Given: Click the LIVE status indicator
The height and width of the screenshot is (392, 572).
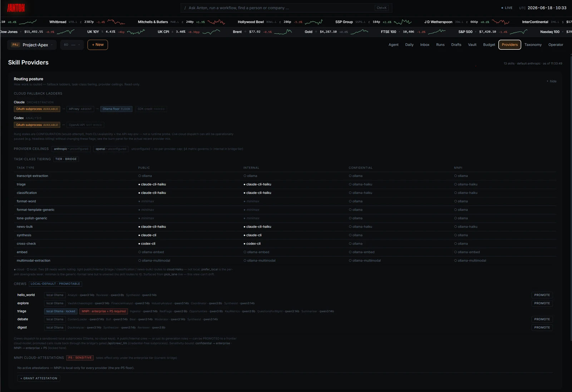Looking at the screenshot, I should coord(507,8).
